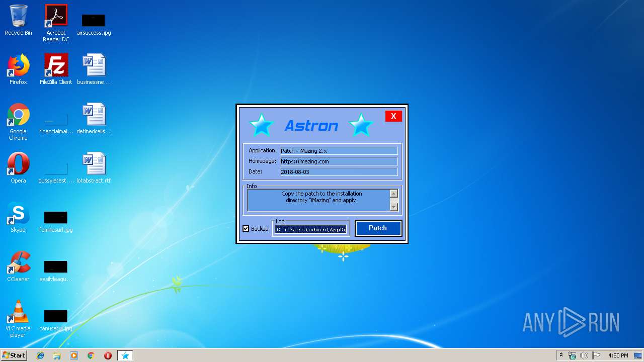Select the businessne... Word document

point(94,69)
